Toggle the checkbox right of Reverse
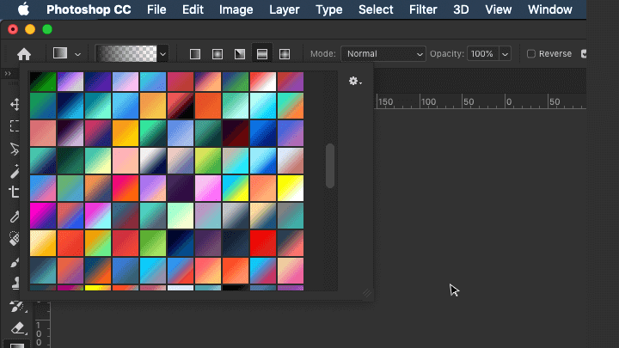619x348 pixels. point(584,53)
